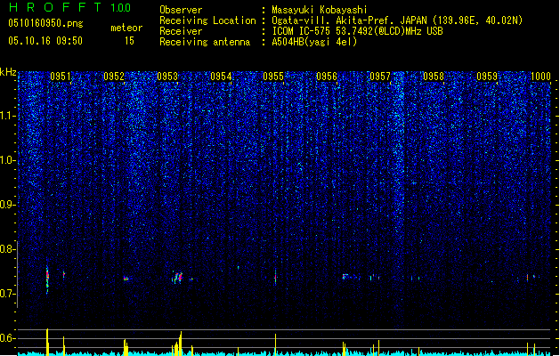Click the 0.9 kHz axis label
560x356 pixels.
point(7,205)
